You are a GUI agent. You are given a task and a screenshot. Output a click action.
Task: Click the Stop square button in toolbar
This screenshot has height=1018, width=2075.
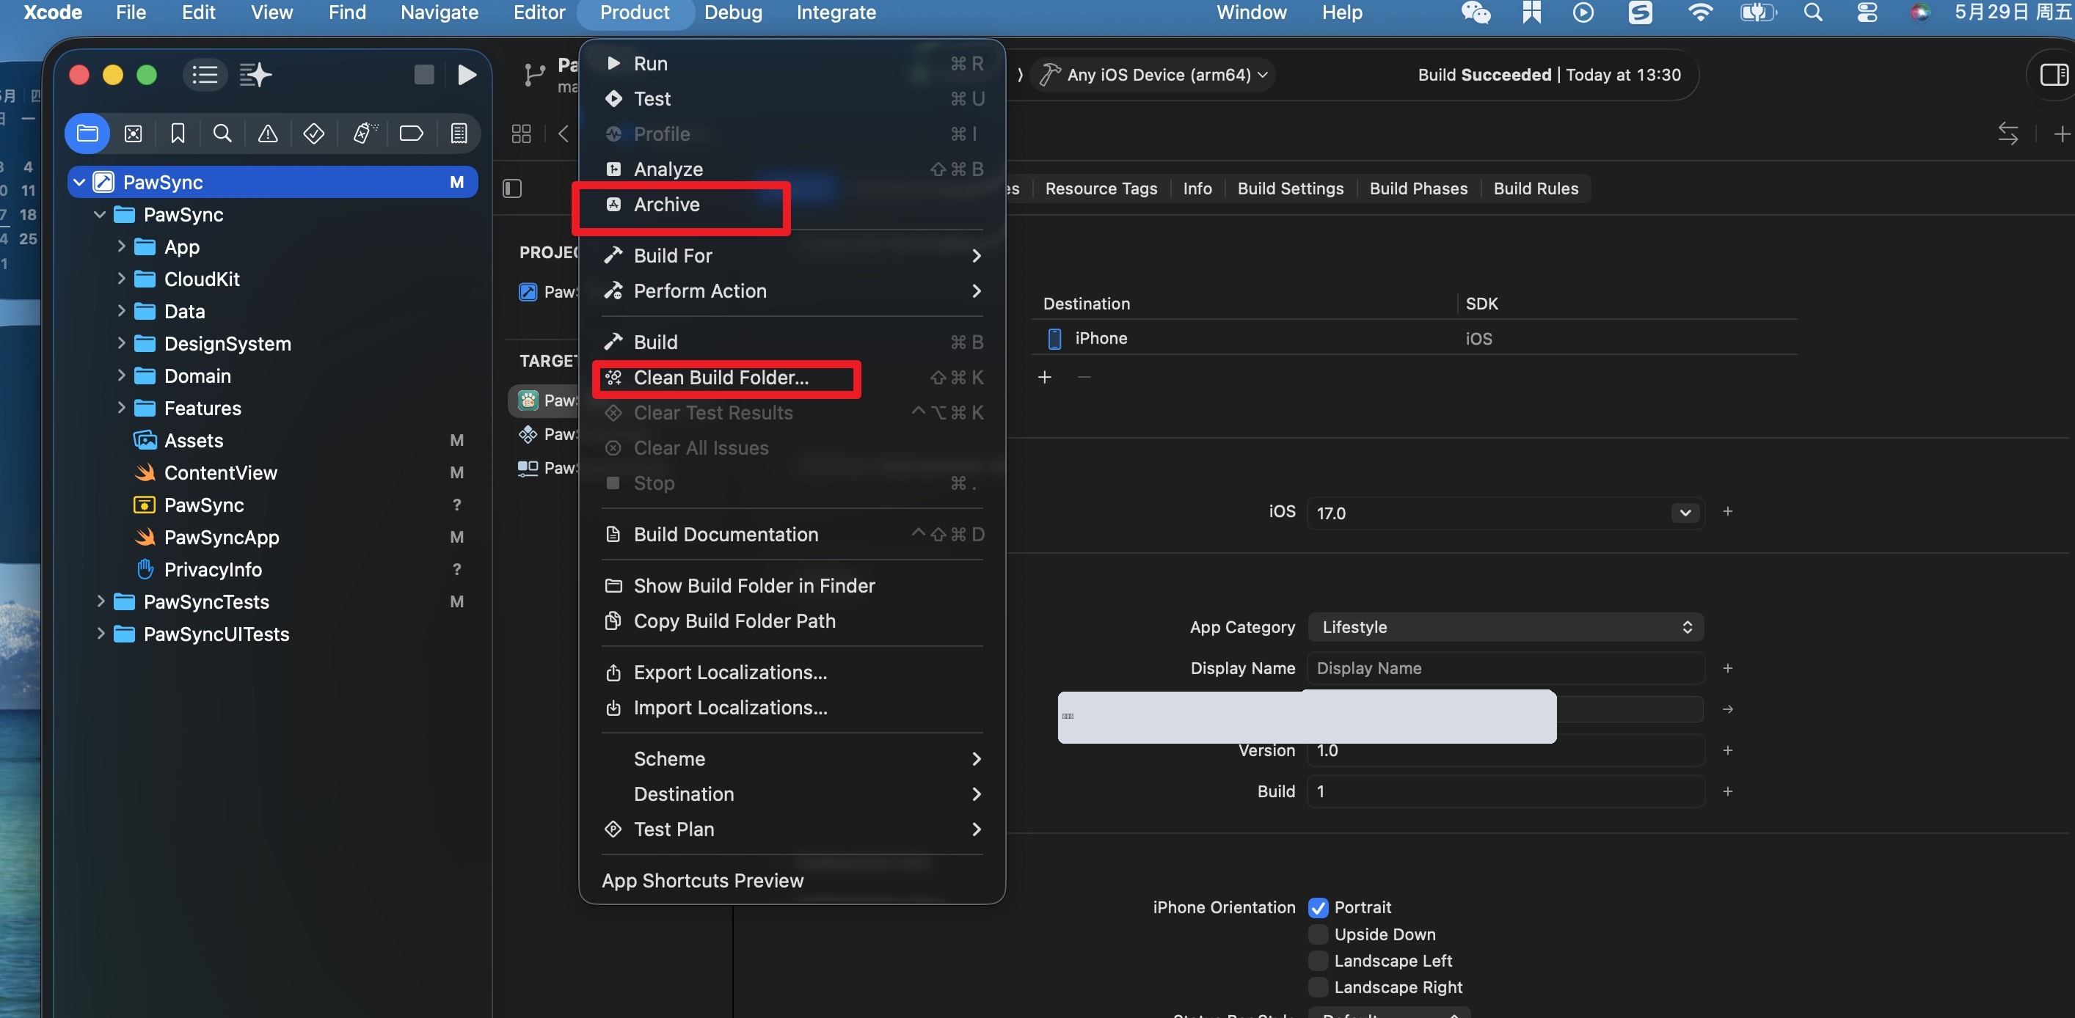pyautogui.click(x=423, y=75)
